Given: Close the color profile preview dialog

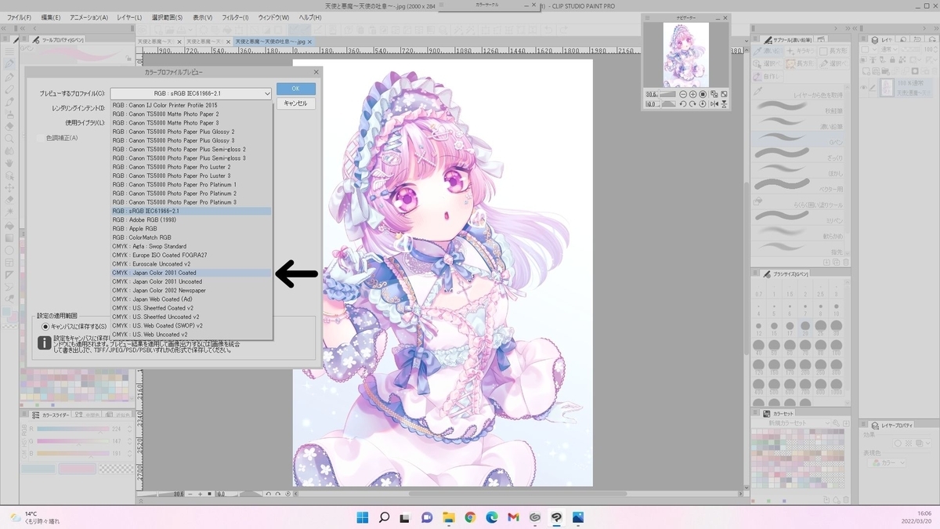Looking at the screenshot, I should (316, 71).
